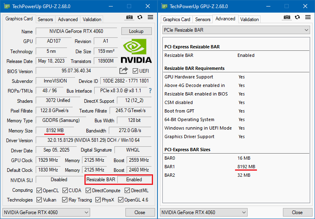This screenshot has height=219, width=315.
Task: Toggle the PhysX checkbox
Action: [x=98, y=200]
